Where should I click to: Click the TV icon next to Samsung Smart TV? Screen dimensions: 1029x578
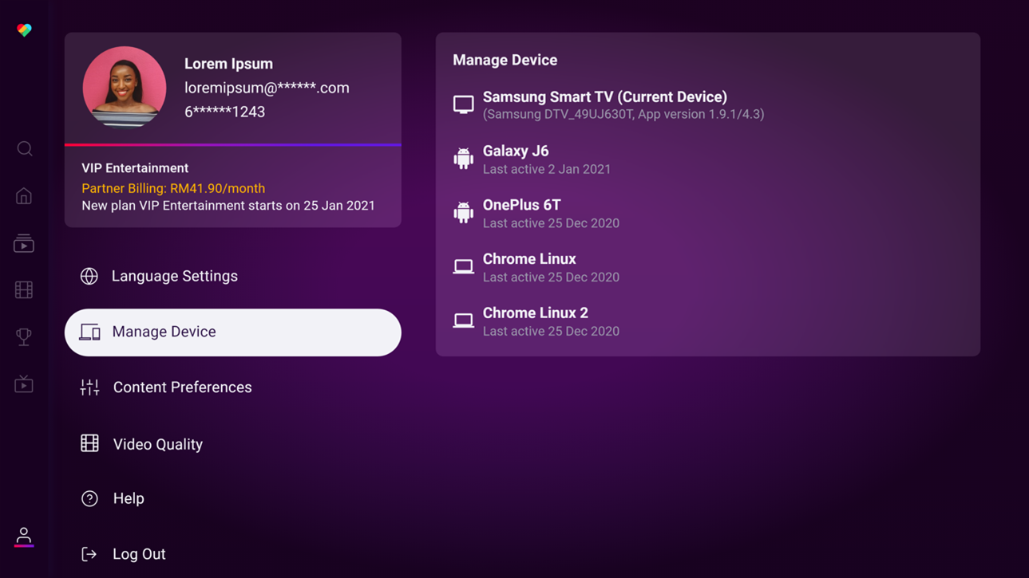coord(463,104)
